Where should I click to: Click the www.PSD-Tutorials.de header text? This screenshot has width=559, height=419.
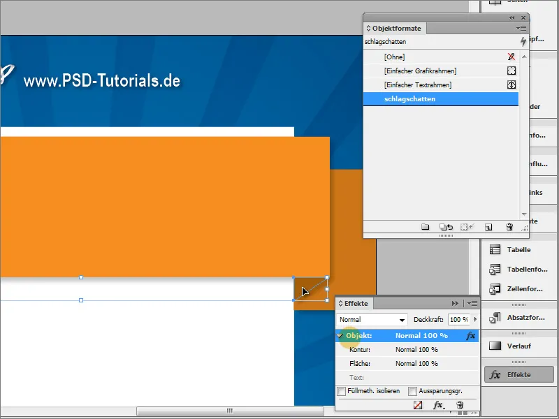point(101,80)
